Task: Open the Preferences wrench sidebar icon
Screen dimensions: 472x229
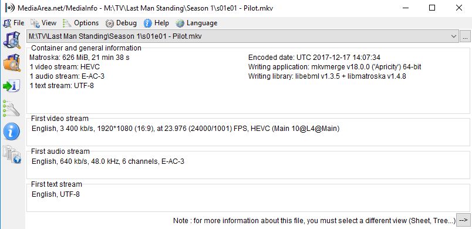Action: click(12, 108)
